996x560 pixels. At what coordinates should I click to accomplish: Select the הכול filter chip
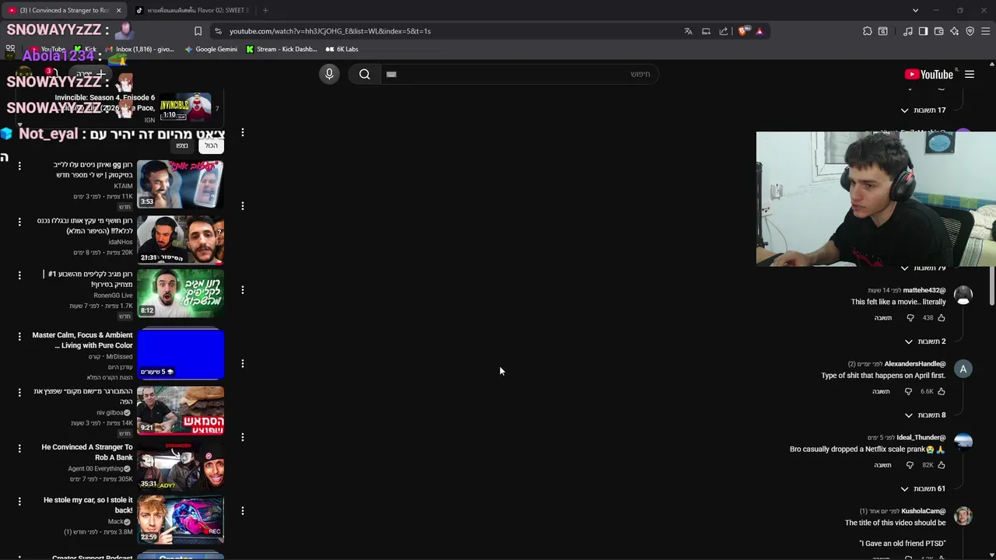coord(211,145)
